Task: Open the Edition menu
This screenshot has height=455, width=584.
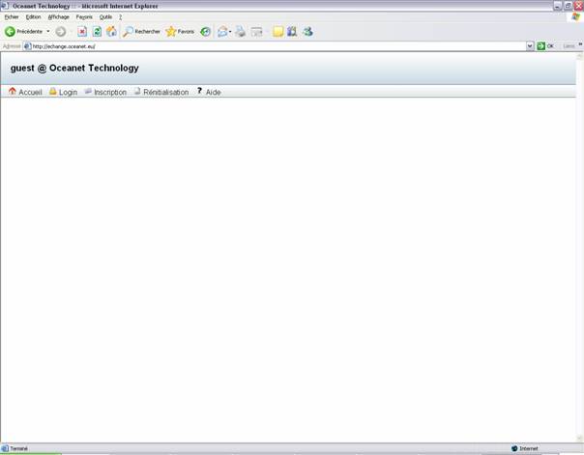Action: [33, 17]
